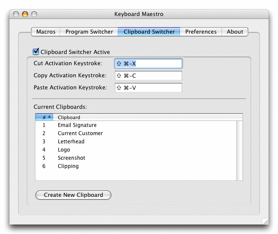
Task: Switch to the Macros tab
Action: coord(46,32)
